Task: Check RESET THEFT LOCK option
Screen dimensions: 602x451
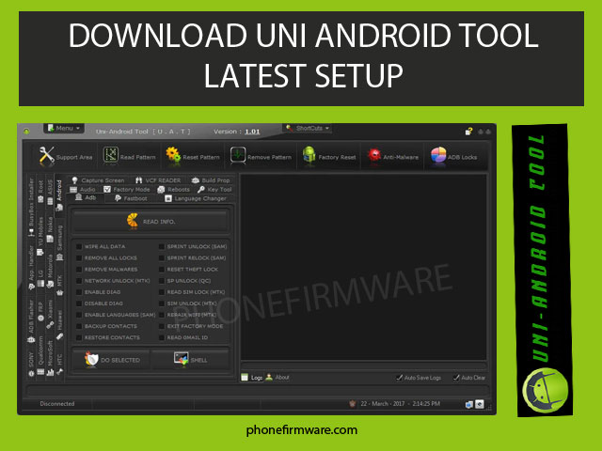Action: (x=162, y=270)
